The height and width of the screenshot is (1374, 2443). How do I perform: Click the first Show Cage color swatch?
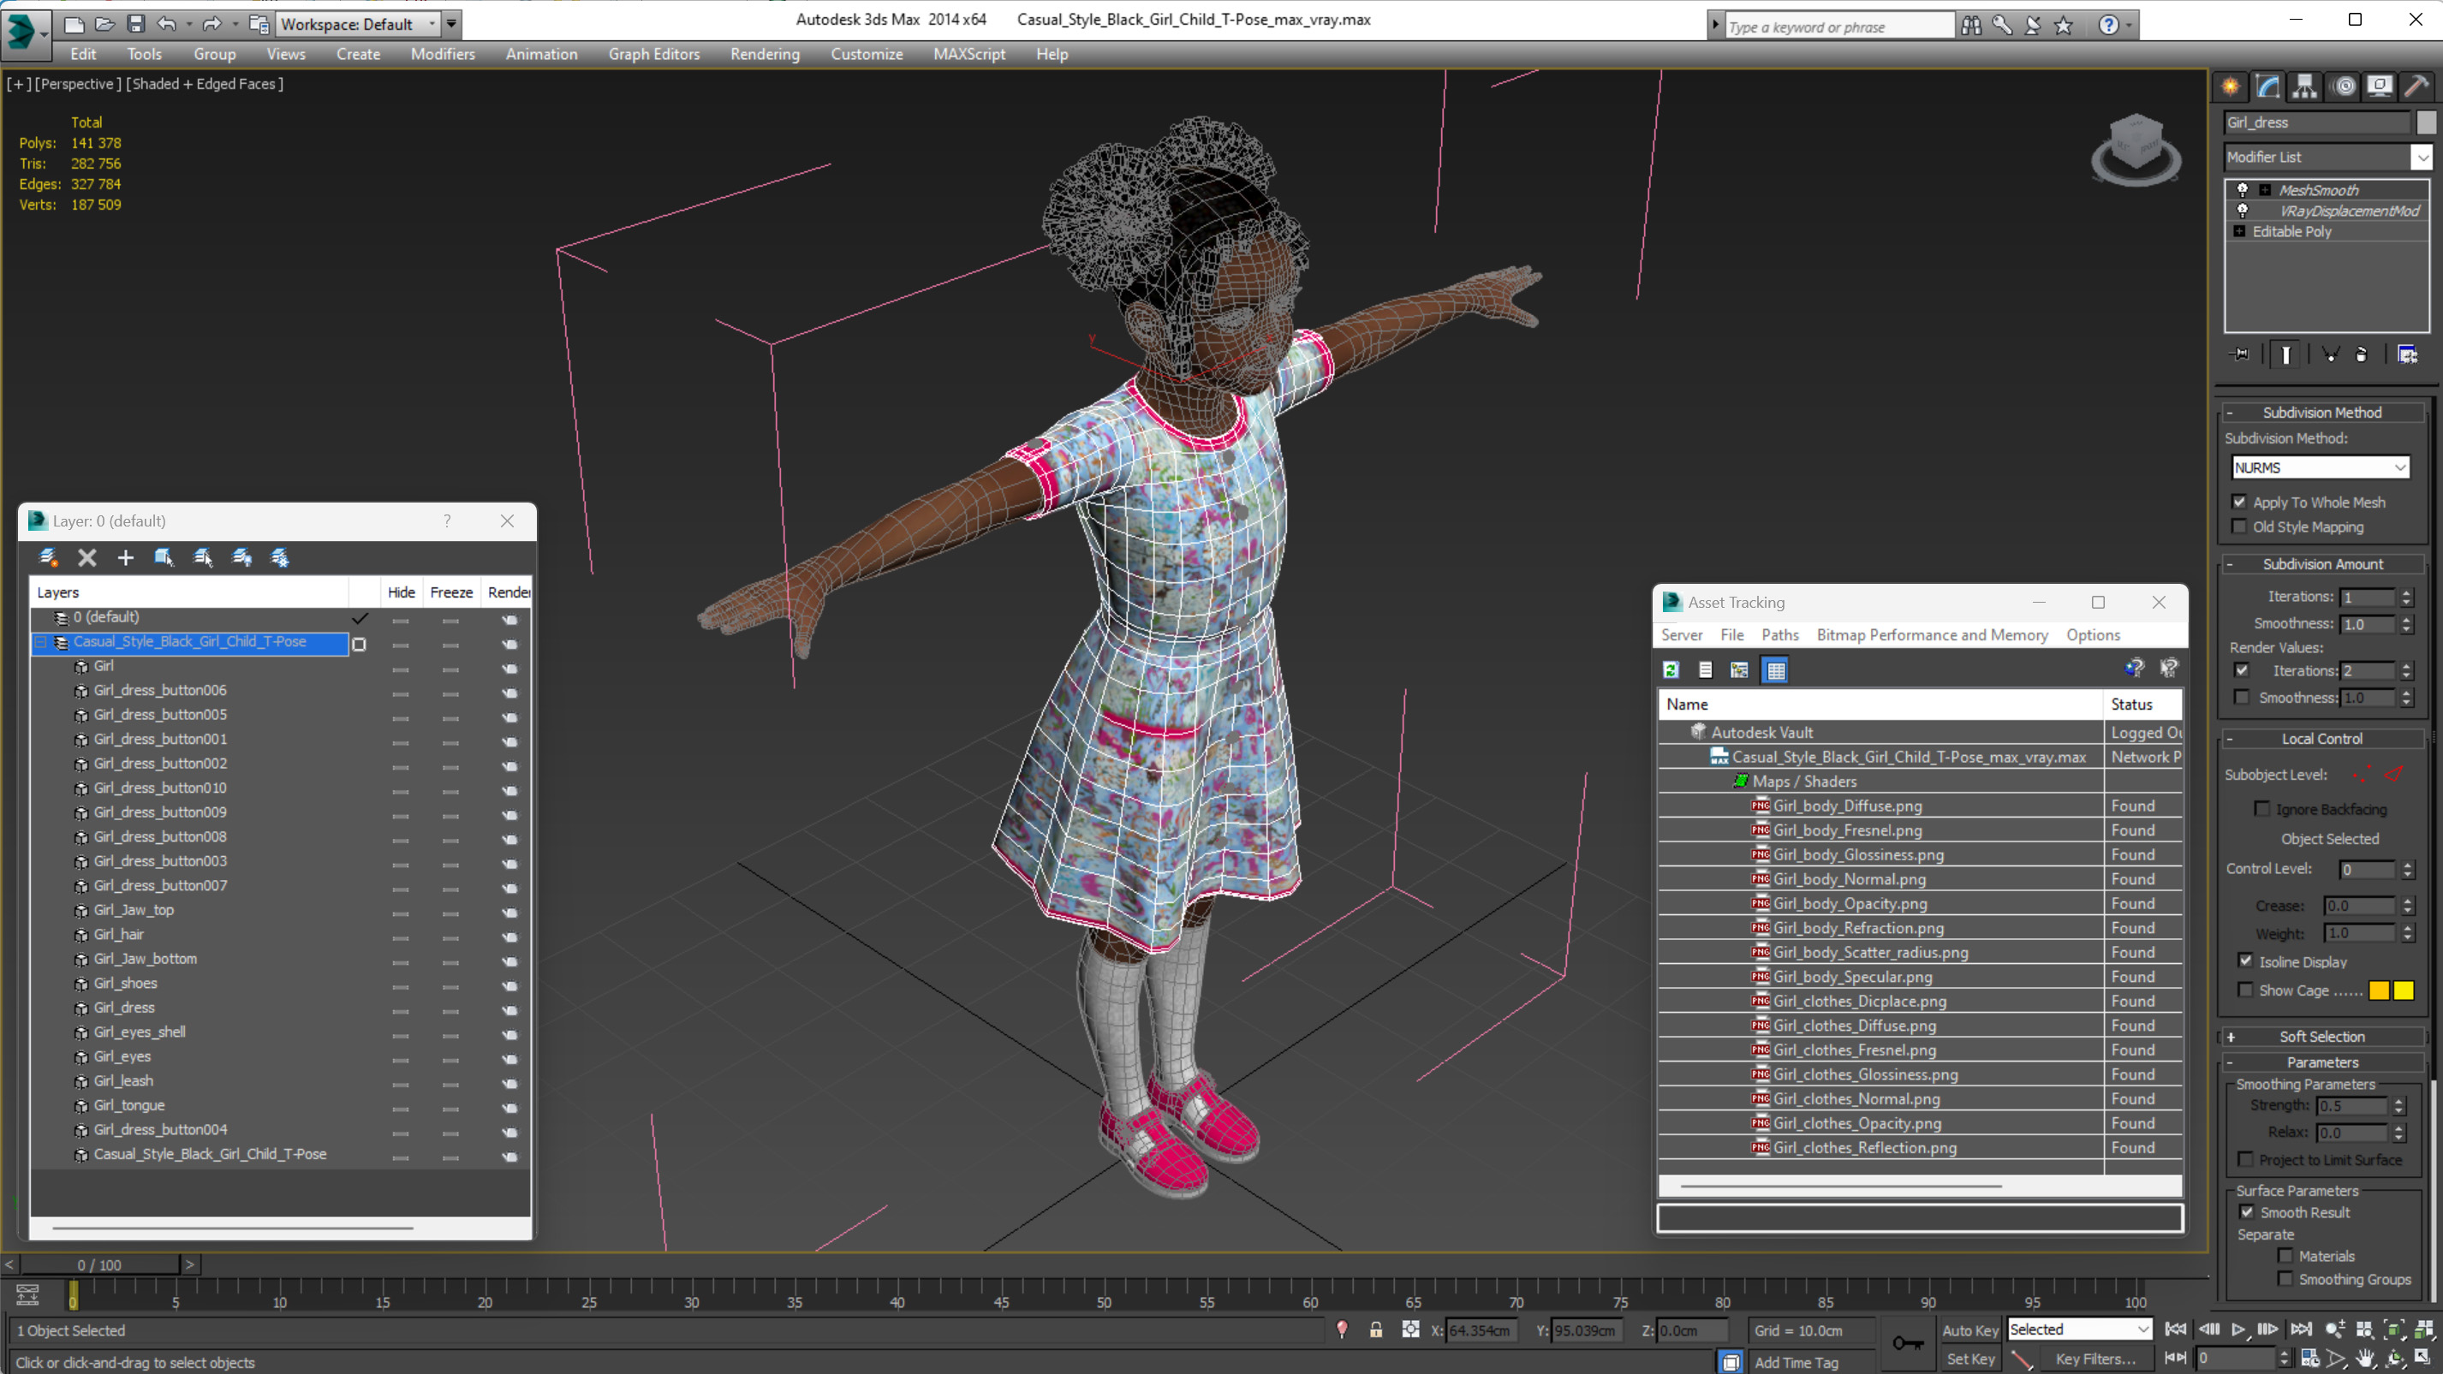pyautogui.click(x=2379, y=990)
